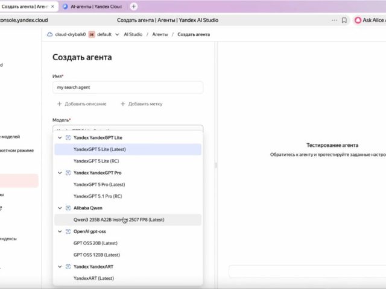The height and width of the screenshot is (289, 386).
Task: Choose YandexGPT 5.1 Pro (RC)
Action: [x=128, y=196]
